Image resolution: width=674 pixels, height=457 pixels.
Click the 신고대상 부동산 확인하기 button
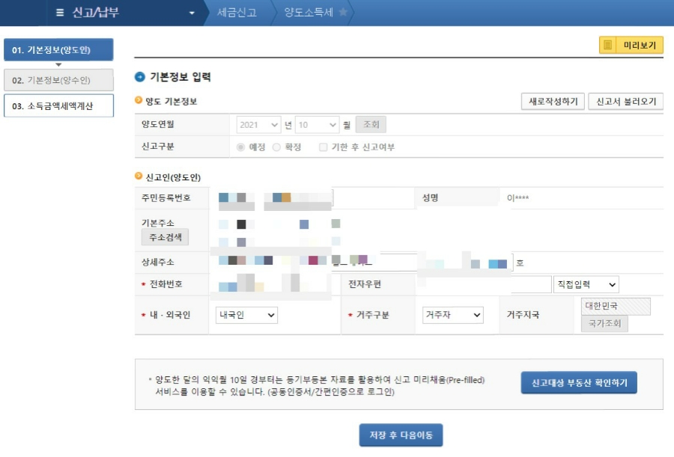pyautogui.click(x=580, y=382)
